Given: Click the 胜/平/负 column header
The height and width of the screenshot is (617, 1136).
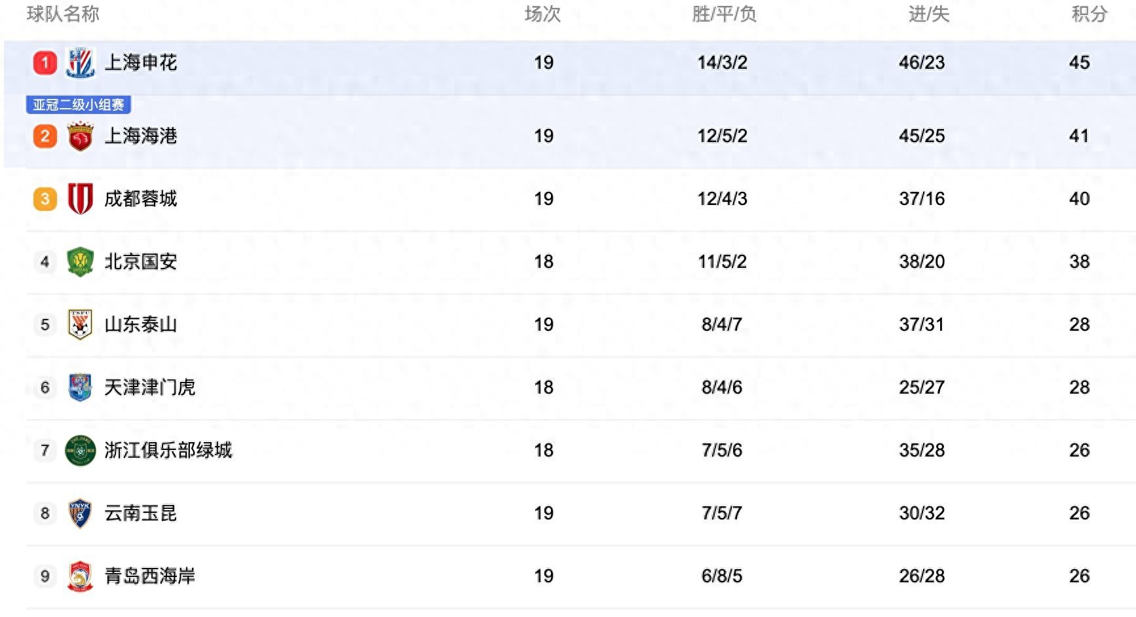Looking at the screenshot, I should click(724, 14).
